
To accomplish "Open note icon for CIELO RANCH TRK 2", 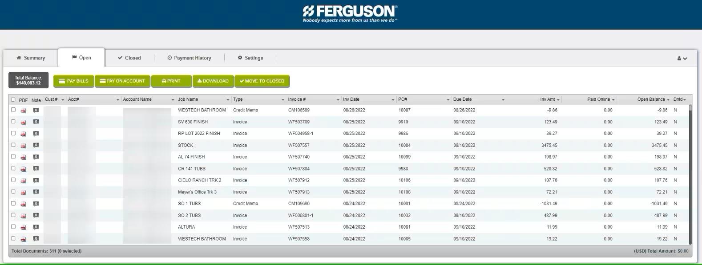I will click(36, 180).
